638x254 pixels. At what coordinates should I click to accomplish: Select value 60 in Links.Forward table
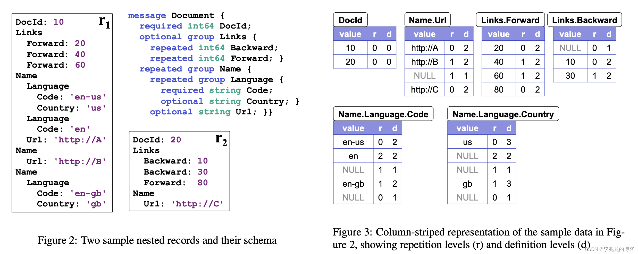pos(499,76)
